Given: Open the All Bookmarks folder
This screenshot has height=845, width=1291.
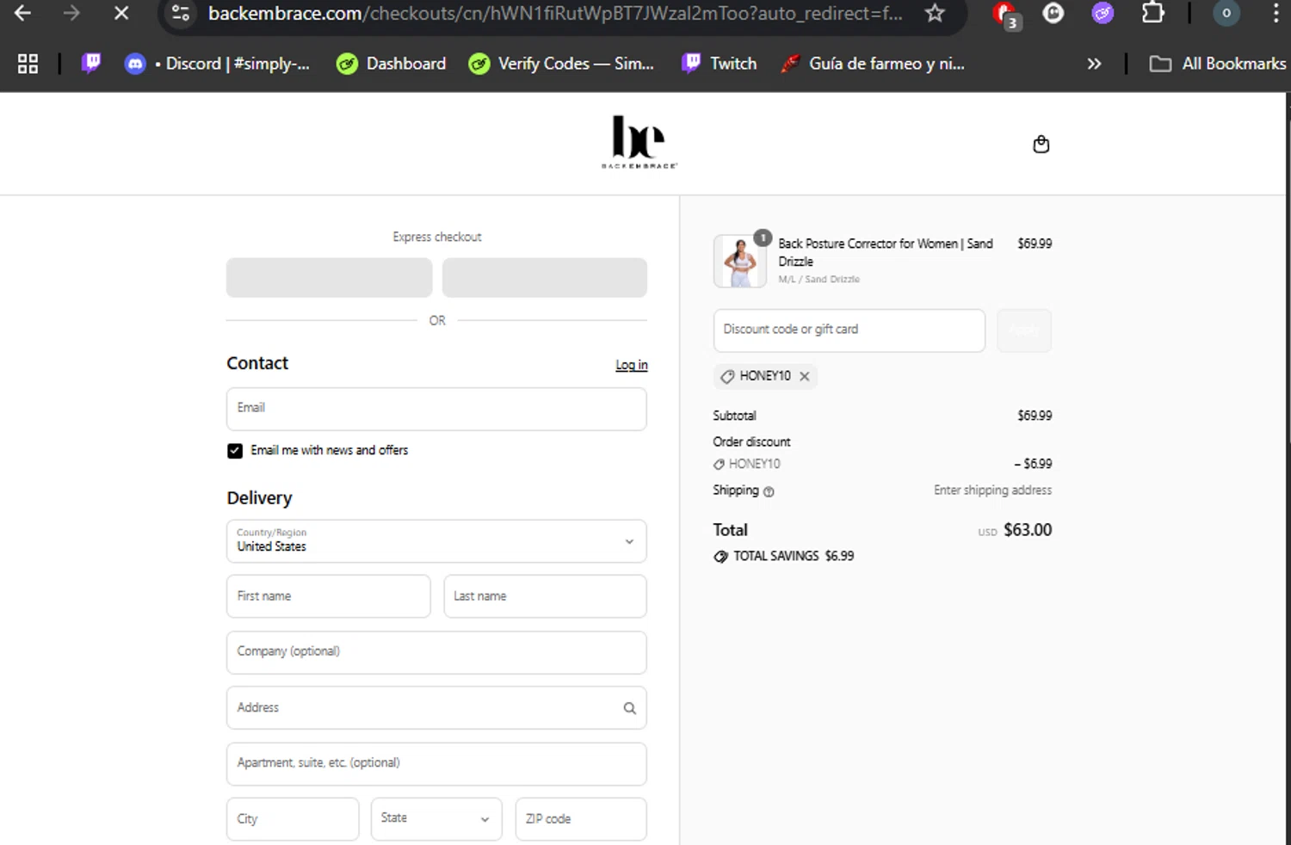Looking at the screenshot, I should click(x=1218, y=64).
